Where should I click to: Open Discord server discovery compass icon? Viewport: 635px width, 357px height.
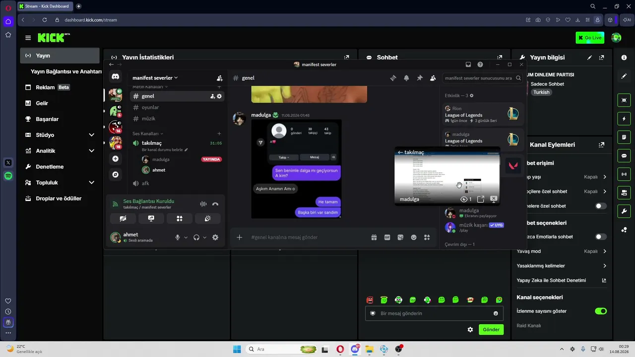(115, 175)
